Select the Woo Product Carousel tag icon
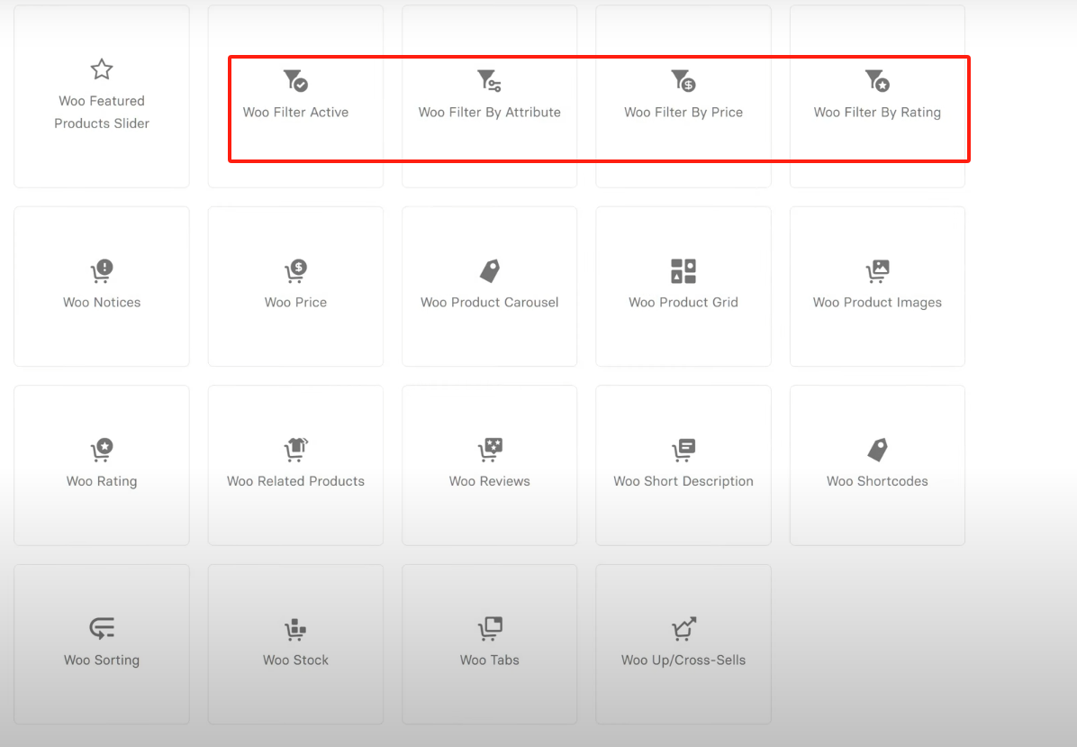The width and height of the screenshot is (1077, 747). tap(490, 270)
